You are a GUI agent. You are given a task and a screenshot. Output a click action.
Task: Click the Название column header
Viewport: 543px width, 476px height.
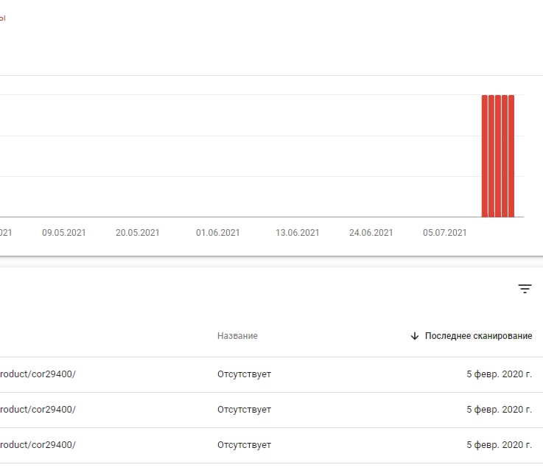pyautogui.click(x=237, y=336)
